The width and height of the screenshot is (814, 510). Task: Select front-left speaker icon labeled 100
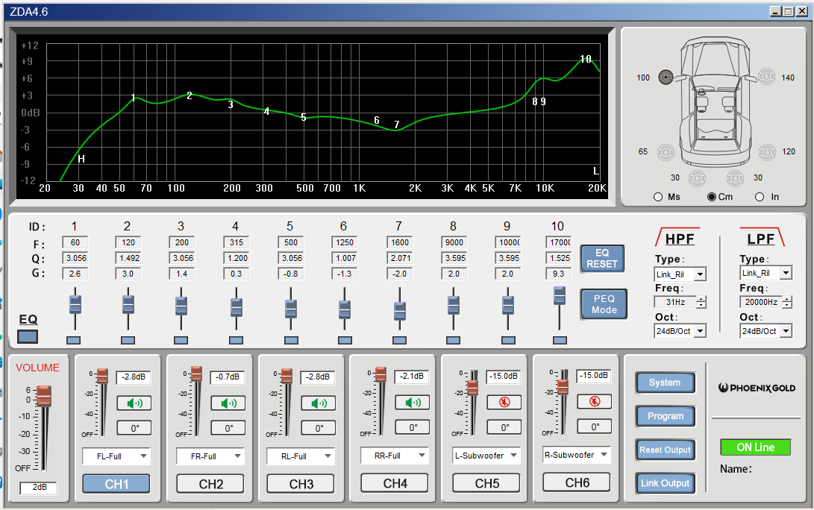(x=666, y=78)
